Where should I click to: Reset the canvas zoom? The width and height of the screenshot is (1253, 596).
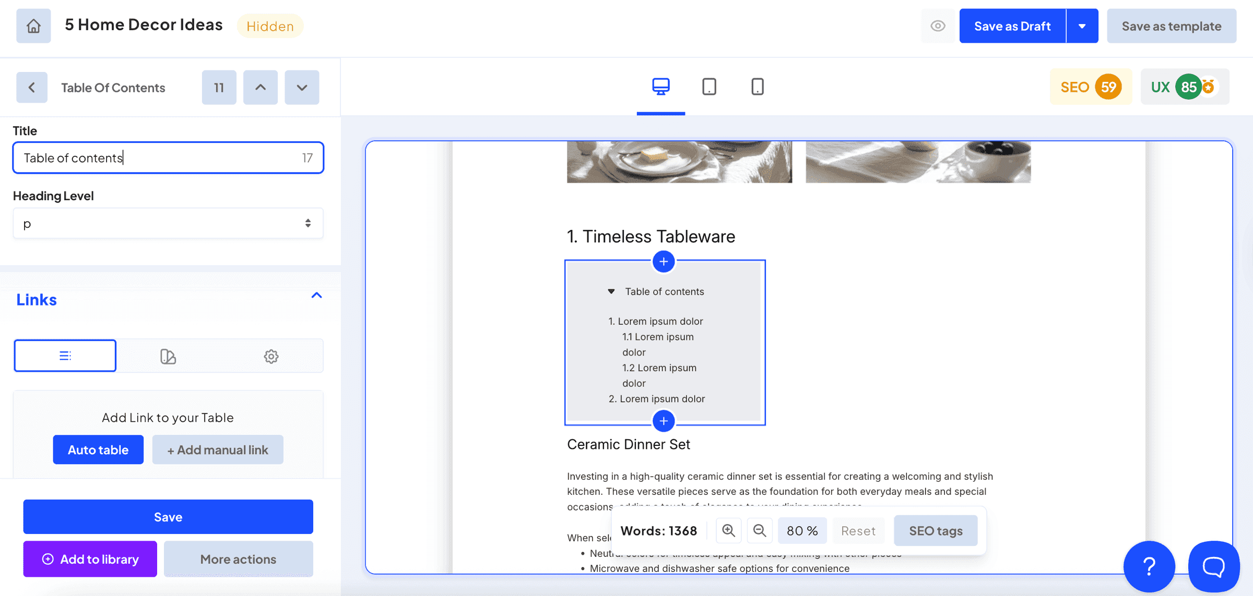click(858, 531)
